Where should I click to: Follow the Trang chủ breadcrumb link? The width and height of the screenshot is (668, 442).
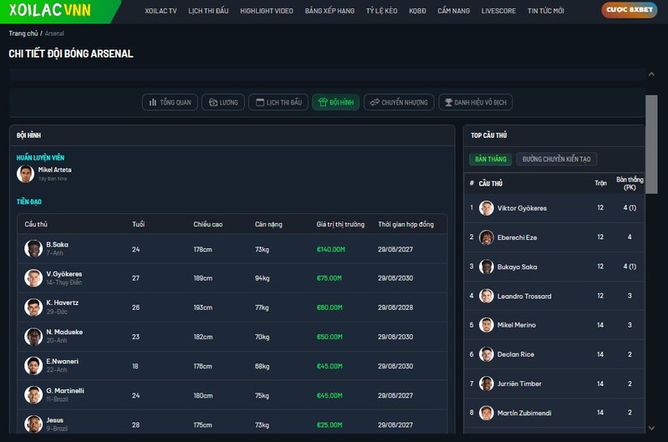[x=23, y=33]
